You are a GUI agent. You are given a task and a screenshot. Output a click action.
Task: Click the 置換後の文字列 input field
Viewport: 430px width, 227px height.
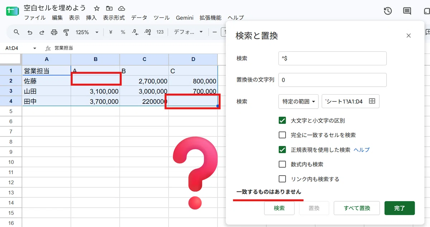pyautogui.click(x=333, y=80)
